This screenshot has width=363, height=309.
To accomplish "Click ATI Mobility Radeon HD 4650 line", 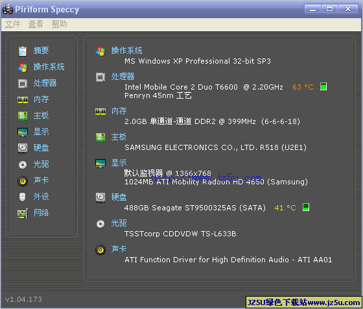I will coord(216,182).
